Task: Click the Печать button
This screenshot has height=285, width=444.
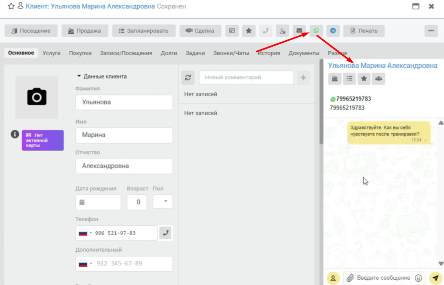Action: [x=364, y=31]
